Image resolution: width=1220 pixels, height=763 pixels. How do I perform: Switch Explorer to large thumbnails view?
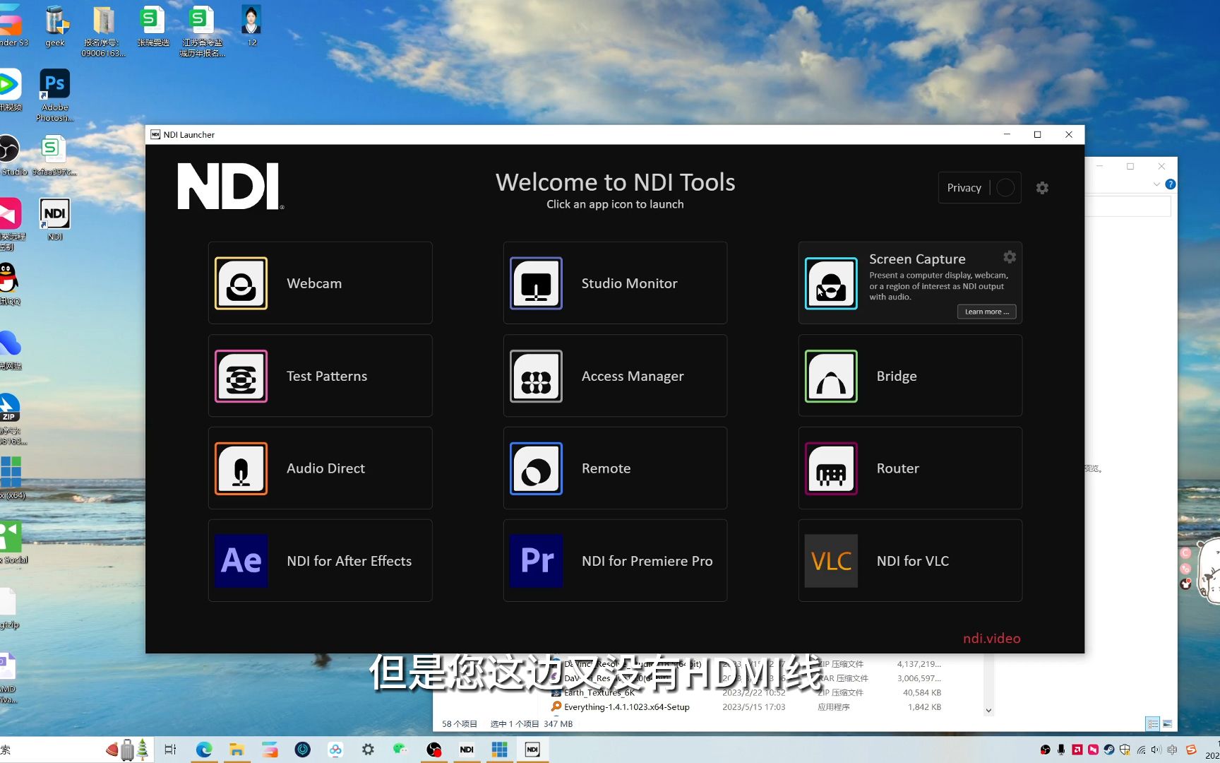pyautogui.click(x=1167, y=724)
